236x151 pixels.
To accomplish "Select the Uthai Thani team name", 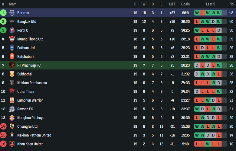I will [x=26, y=92].
